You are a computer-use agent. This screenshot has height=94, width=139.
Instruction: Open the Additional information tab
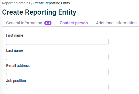tap(116, 23)
